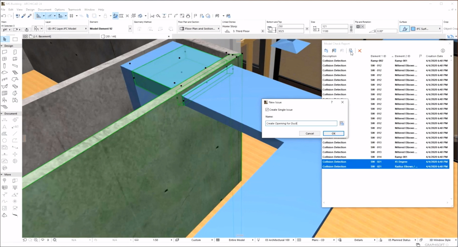This screenshot has width=458, height=247.
Task: Click the rotation angle 0.00° field
Action: tap(386, 31)
